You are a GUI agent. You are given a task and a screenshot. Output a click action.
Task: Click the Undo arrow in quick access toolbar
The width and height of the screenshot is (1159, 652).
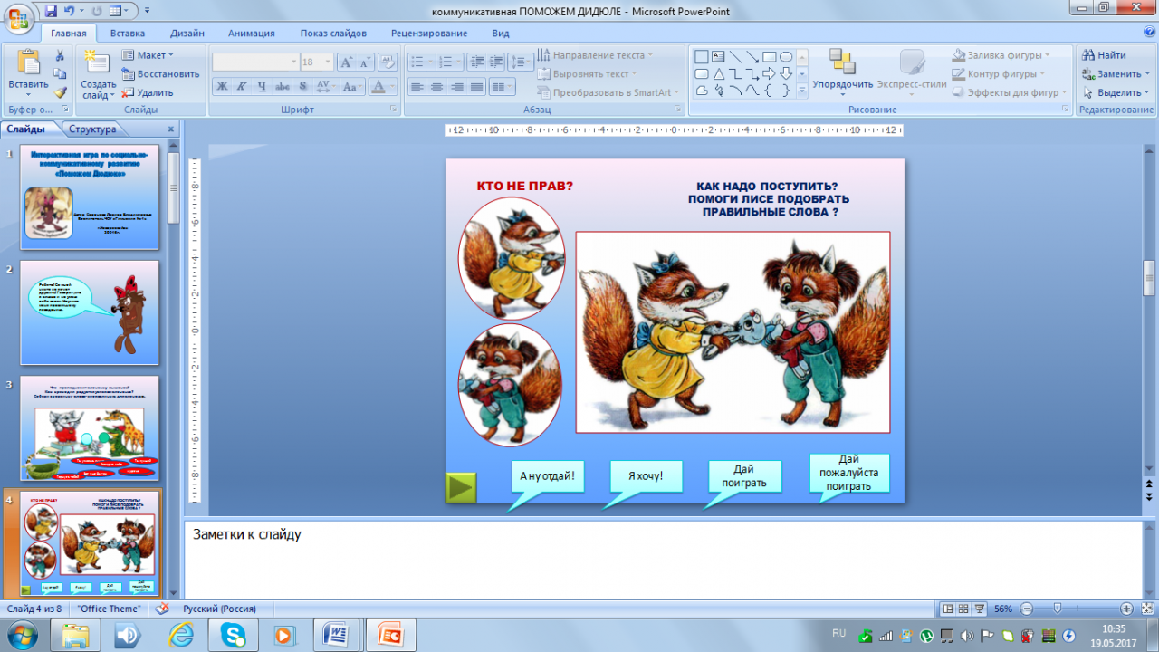coord(70,11)
